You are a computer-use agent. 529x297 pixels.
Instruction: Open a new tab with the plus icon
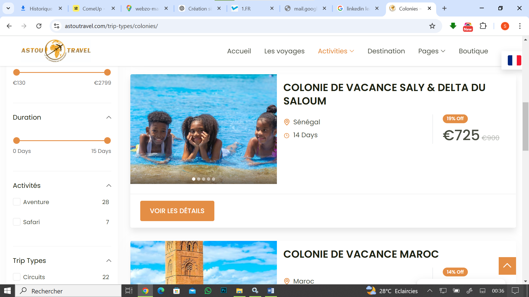click(x=444, y=9)
